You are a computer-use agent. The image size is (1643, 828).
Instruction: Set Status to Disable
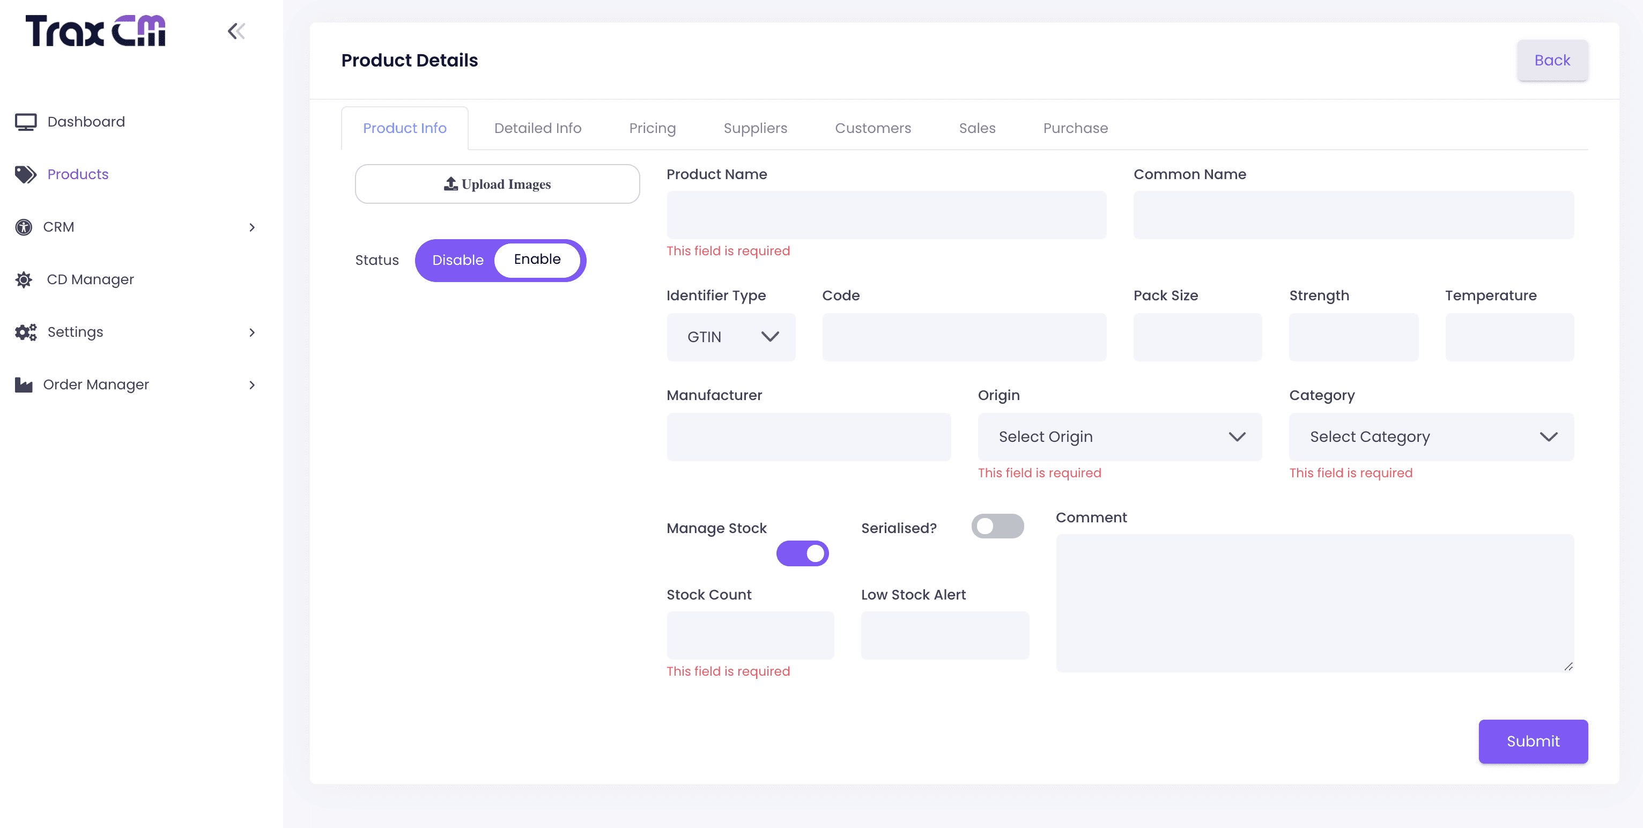tap(457, 260)
